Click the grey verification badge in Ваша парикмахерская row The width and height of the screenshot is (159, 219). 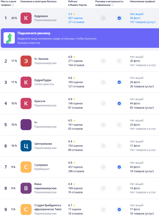point(119,188)
